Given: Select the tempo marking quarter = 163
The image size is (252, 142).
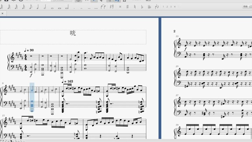Looking at the screenshot, I should tap(67, 81).
